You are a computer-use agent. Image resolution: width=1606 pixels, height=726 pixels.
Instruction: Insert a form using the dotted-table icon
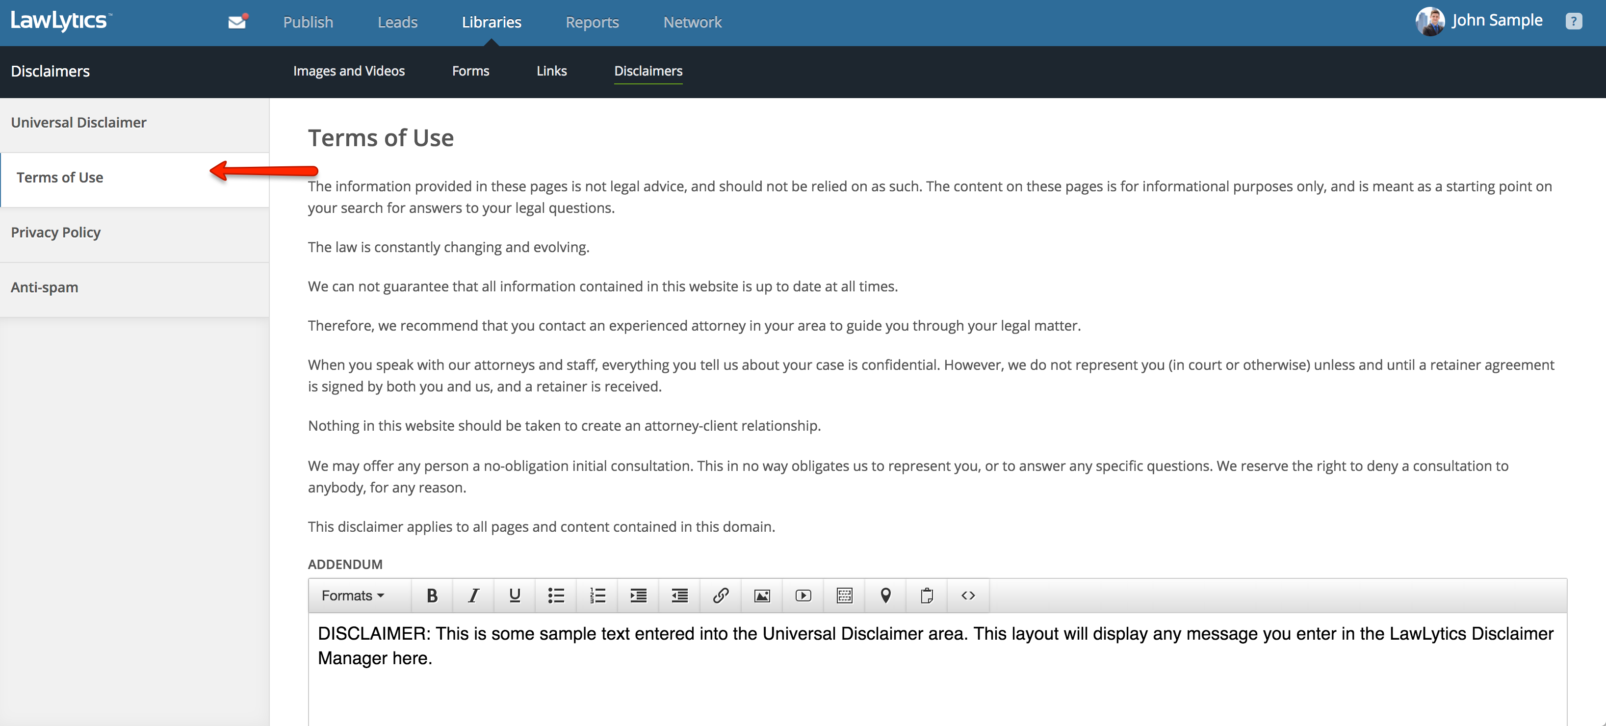(x=844, y=596)
